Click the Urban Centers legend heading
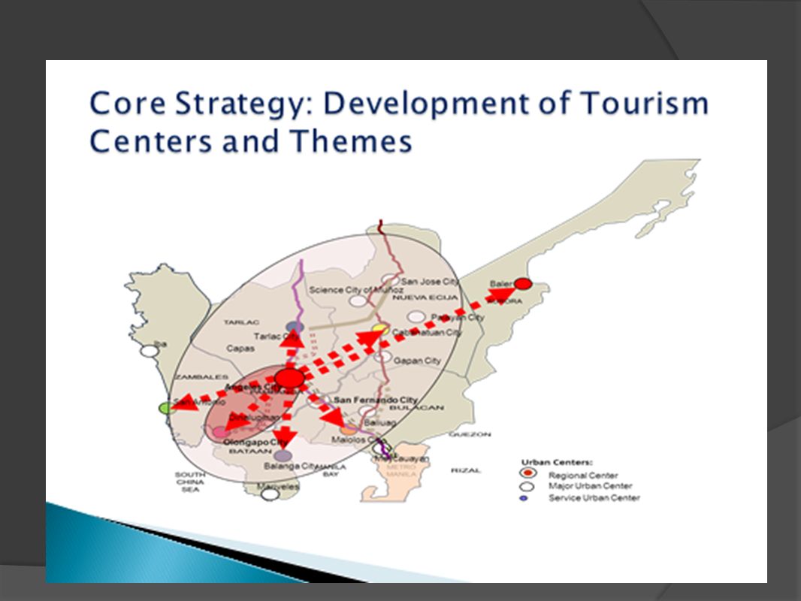The height and width of the screenshot is (601, 801). [557, 462]
